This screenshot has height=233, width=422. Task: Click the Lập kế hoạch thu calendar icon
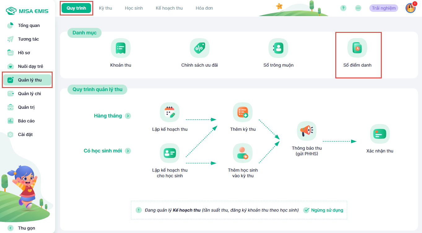point(170,112)
